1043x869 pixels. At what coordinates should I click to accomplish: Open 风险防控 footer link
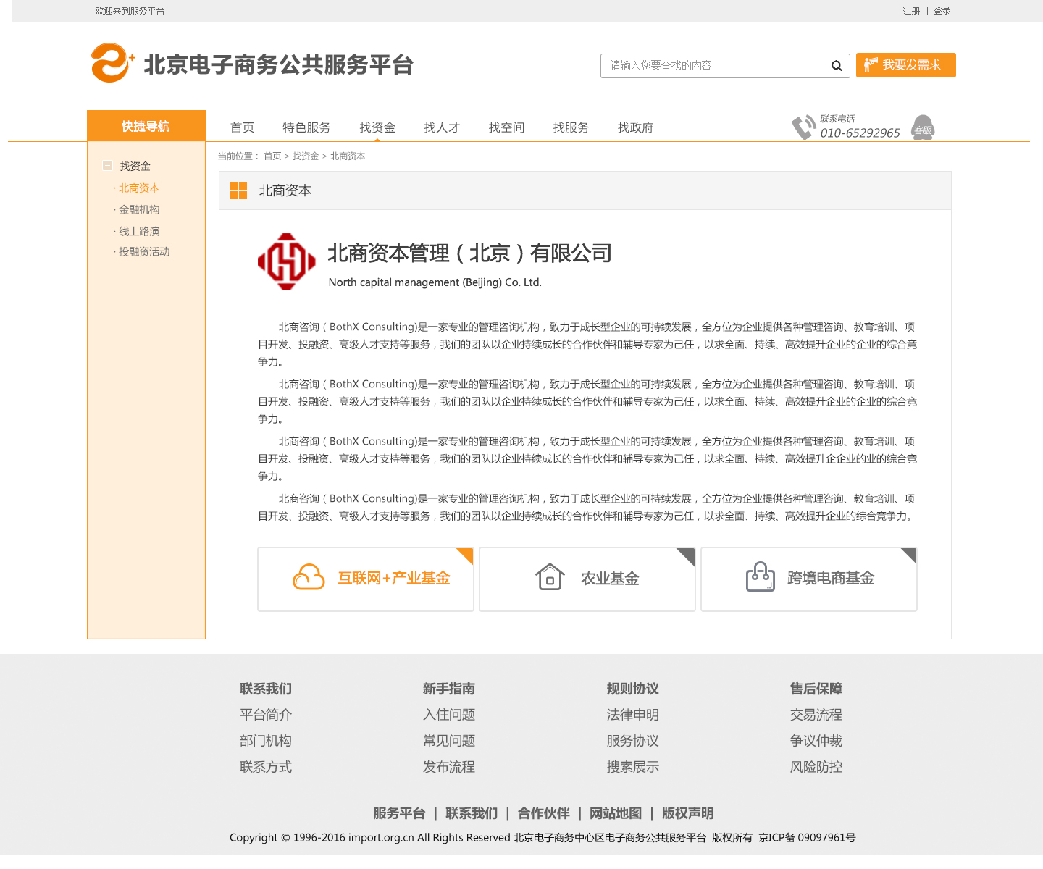click(x=816, y=767)
